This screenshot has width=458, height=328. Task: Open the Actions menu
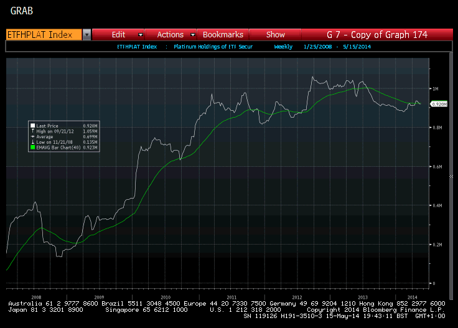[171, 35]
